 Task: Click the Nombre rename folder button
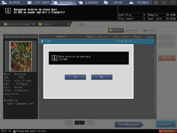[x=116, y=30]
